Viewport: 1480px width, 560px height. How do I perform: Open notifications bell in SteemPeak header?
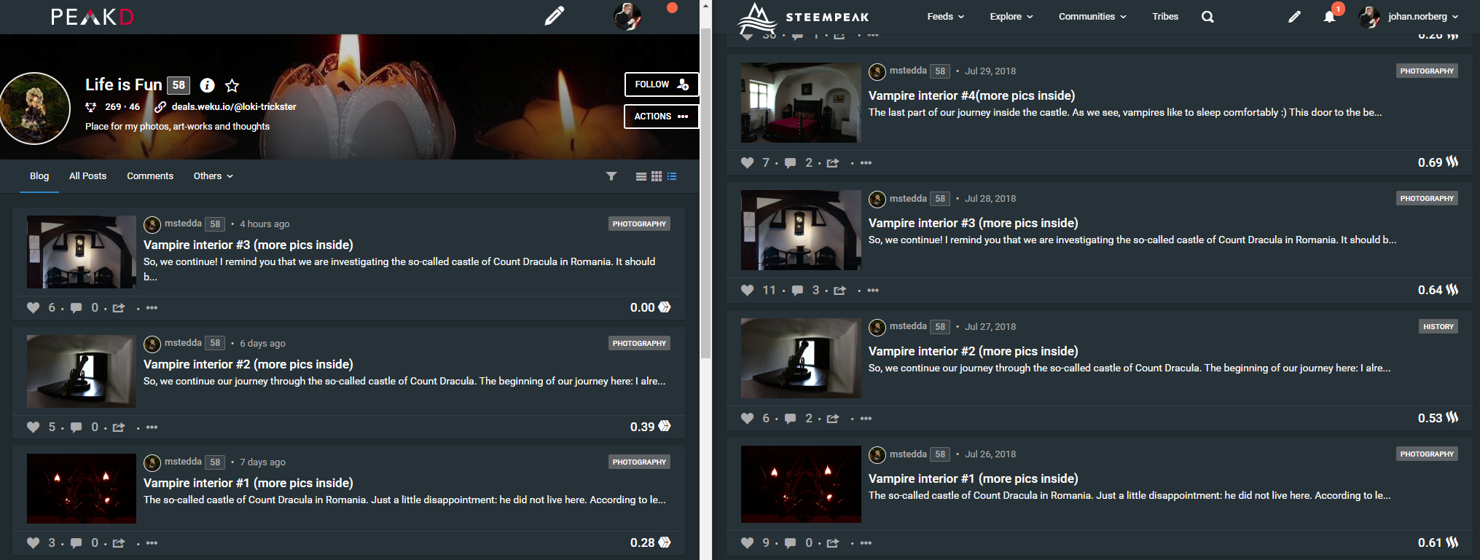pyautogui.click(x=1330, y=17)
